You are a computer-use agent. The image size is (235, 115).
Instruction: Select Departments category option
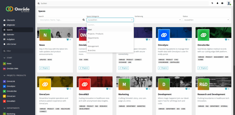pos(110,38)
